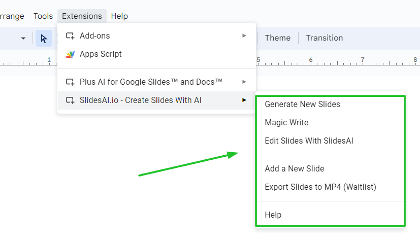Expand the Add-ons submenu arrow
Viewport: 420px width, 243px height.
pyautogui.click(x=244, y=36)
